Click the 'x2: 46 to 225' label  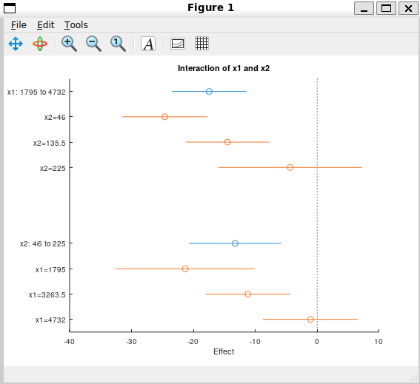[42, 243]
